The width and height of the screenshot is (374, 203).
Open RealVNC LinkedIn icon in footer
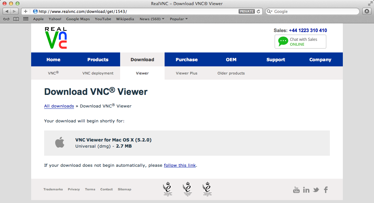coord(306,190)
